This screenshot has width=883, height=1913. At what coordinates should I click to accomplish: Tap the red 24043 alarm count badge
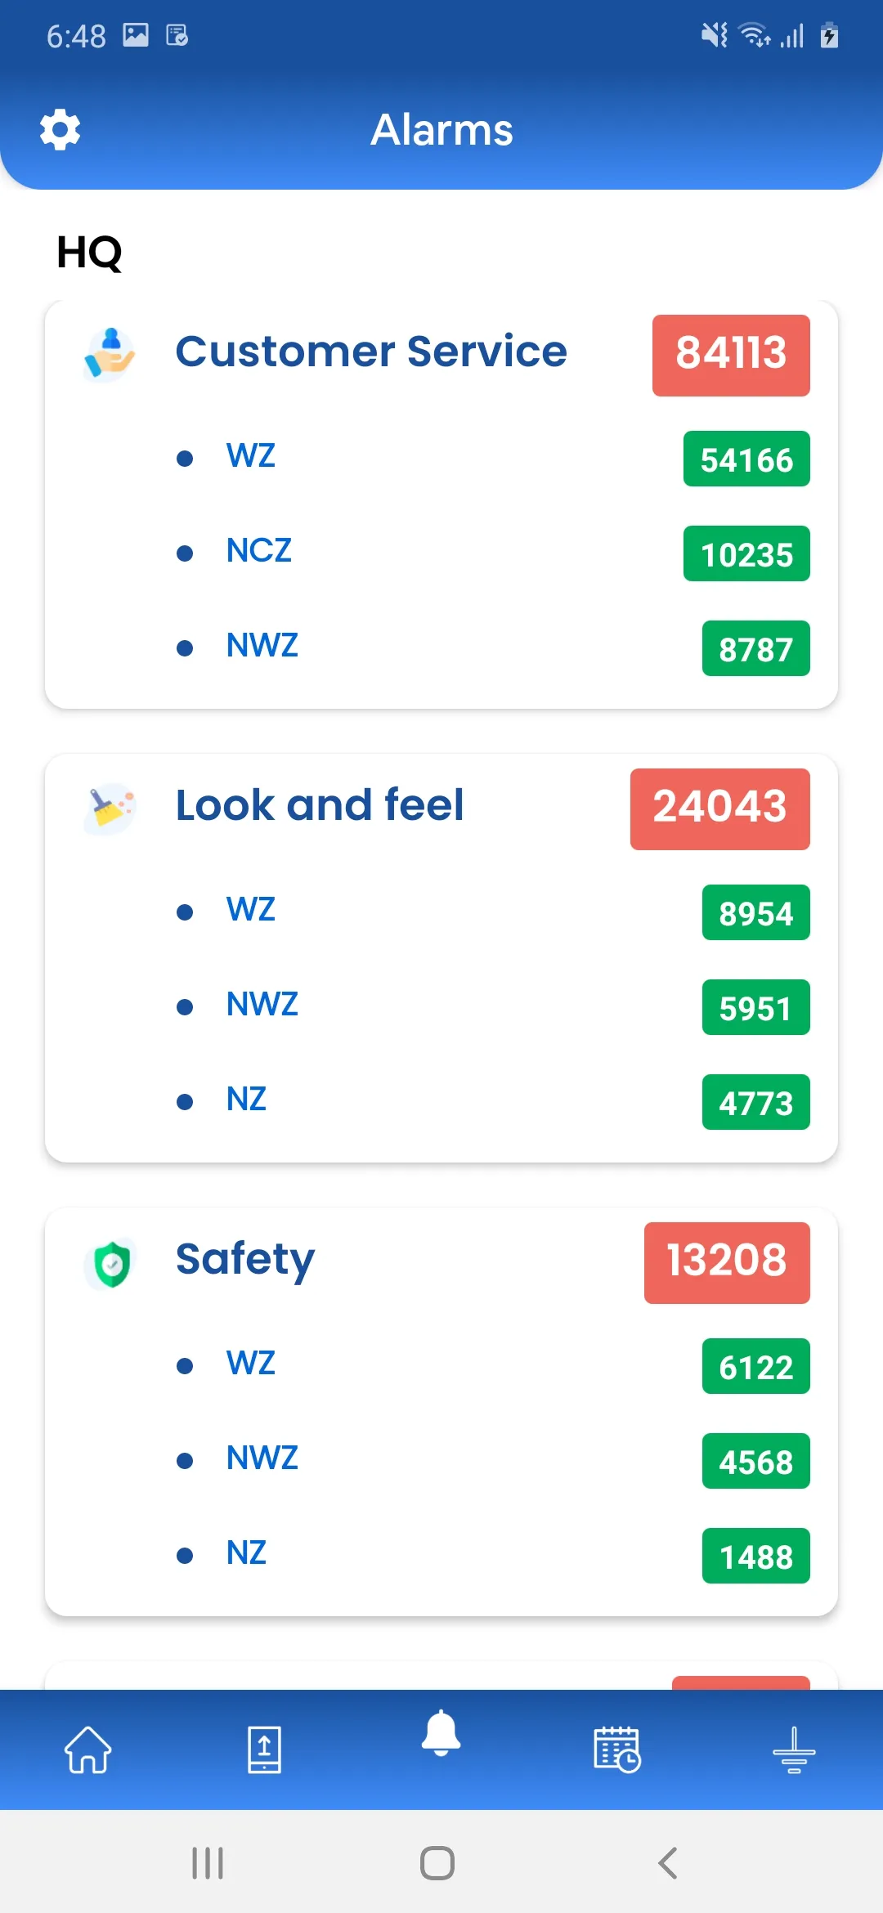tap(719, 809)
